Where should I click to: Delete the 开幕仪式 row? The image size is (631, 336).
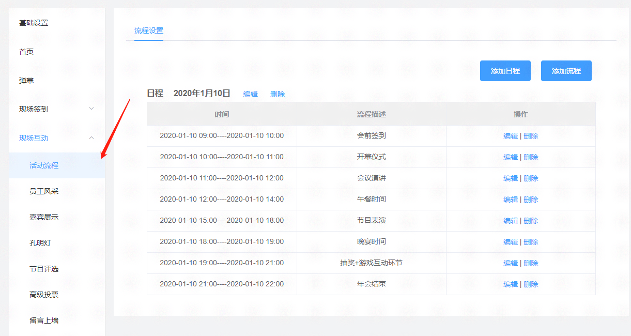[x=531, y=157]
